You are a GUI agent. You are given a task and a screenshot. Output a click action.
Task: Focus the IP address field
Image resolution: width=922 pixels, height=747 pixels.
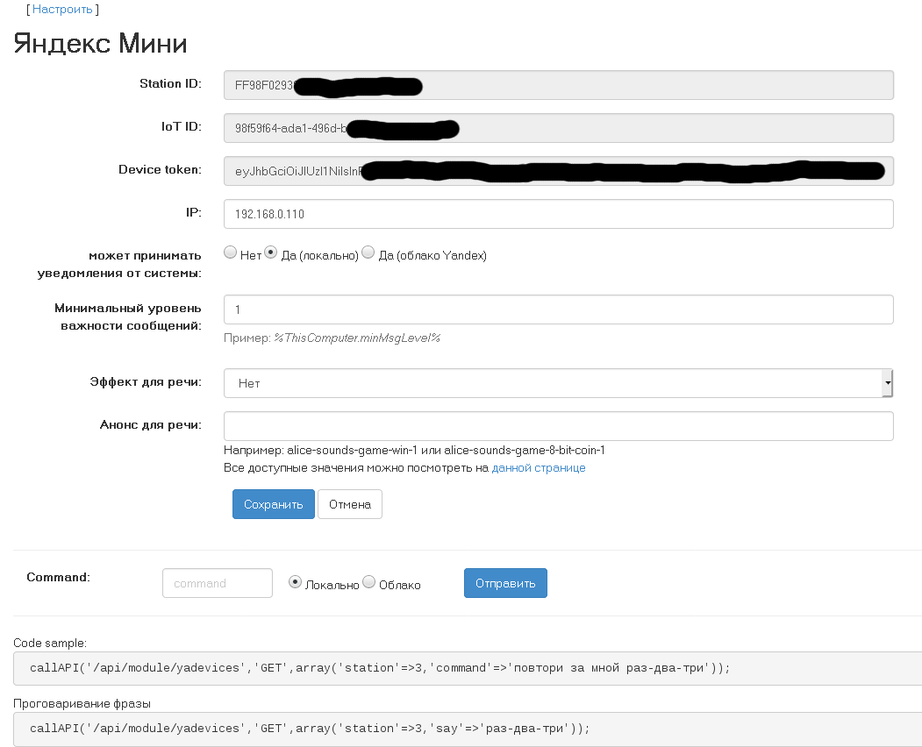559,214
